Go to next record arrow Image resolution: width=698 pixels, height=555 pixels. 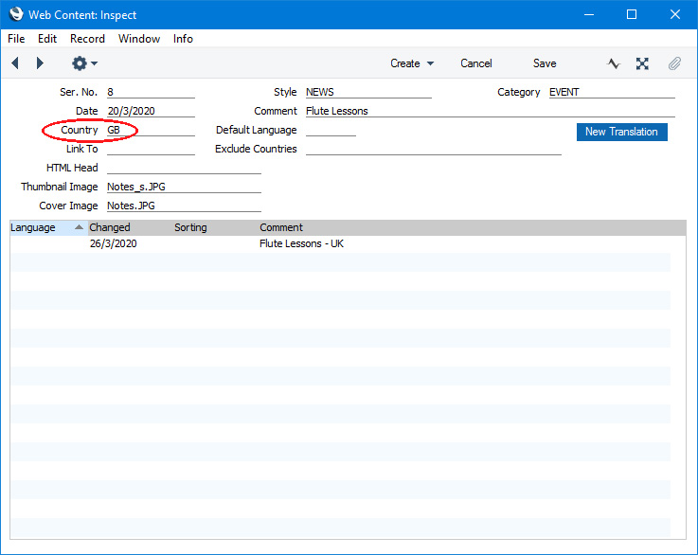(40, 63)
